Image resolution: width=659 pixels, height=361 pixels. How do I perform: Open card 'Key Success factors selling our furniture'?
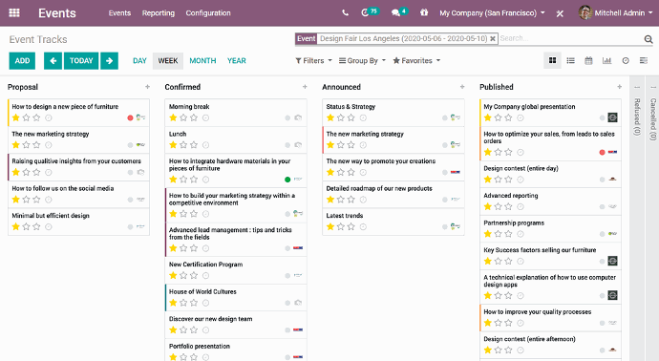pos(550,256)
